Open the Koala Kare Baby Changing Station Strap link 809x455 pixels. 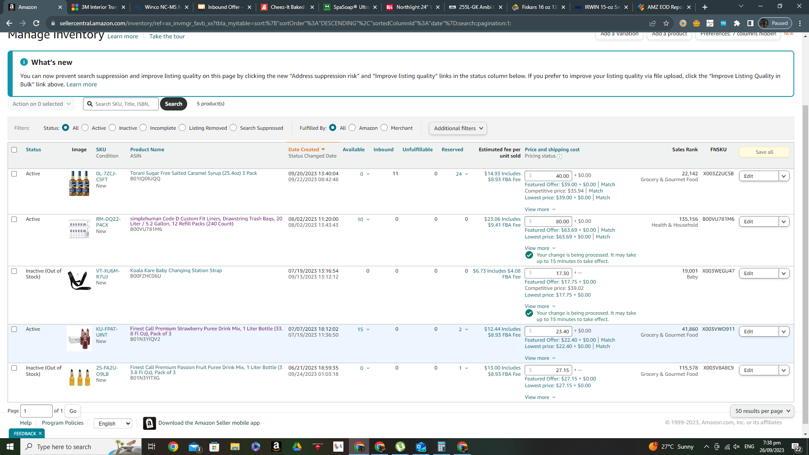tap(176, 270)
